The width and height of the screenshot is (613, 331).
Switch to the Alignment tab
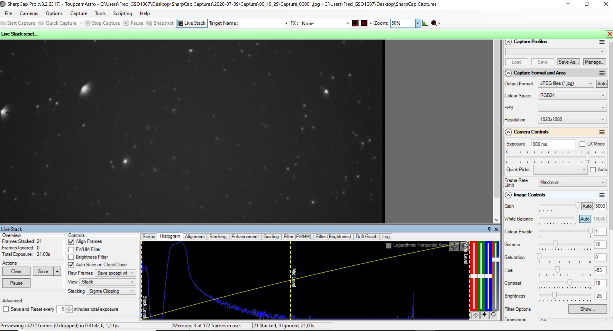tap(195, 237)
